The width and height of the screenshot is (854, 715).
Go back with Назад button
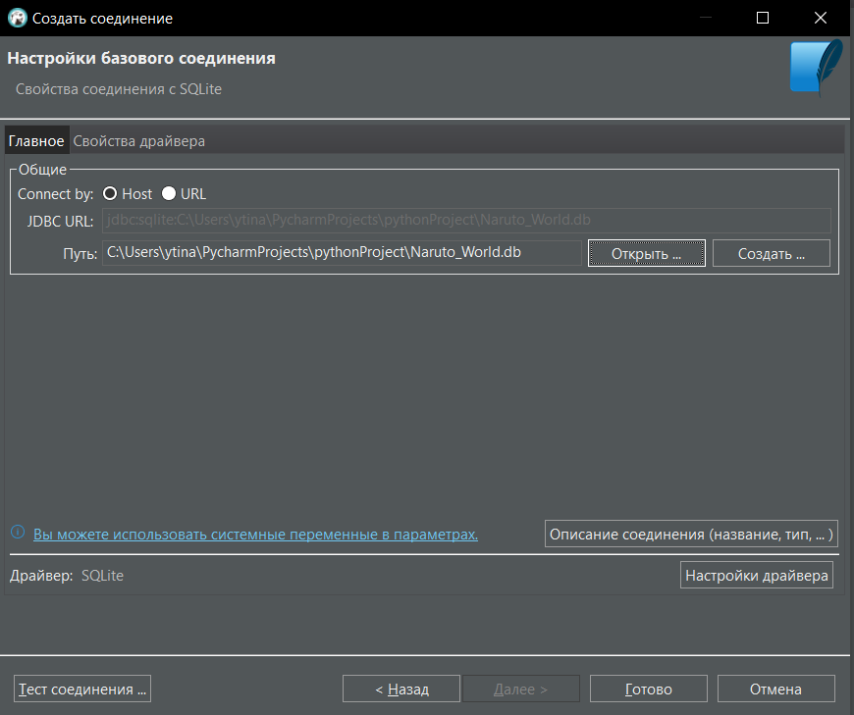[x=401, y=689]
